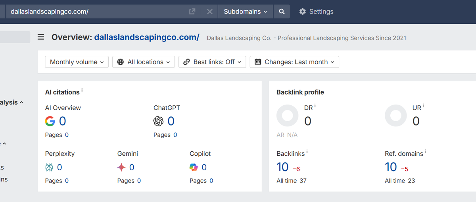The height and width of the screenshot is (202, 476).
Task: Click the UR info icon
Action: [423, 106]
